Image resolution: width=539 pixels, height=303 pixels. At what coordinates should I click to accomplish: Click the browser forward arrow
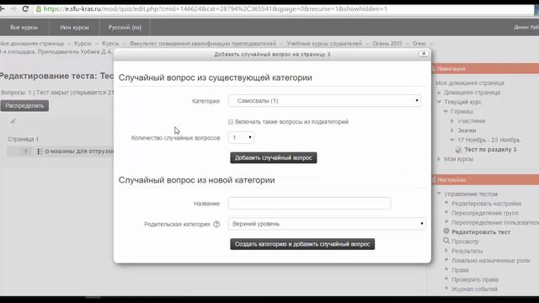(x=13, y=8)
